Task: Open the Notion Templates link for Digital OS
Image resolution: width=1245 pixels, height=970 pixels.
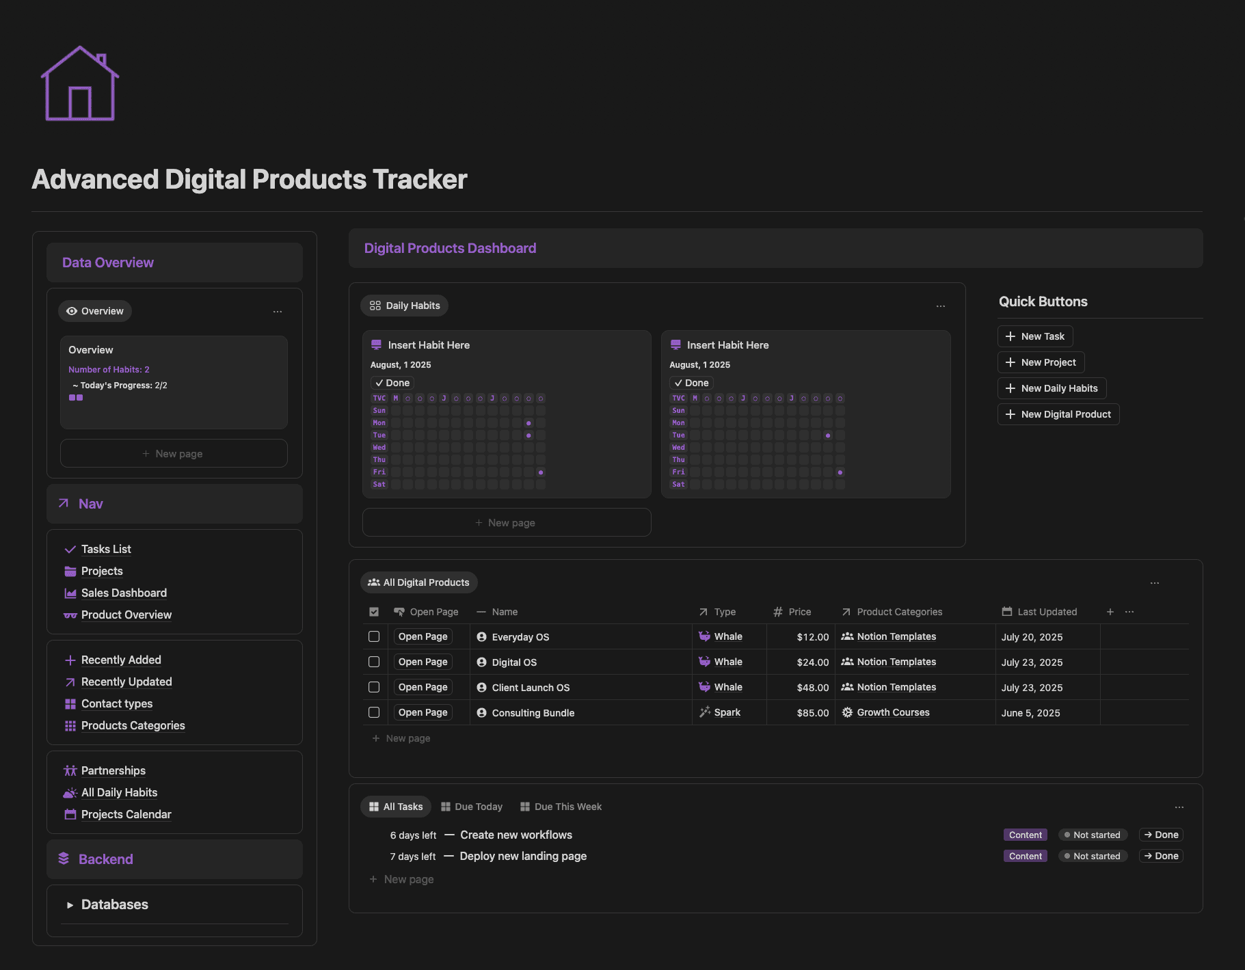Action: tap(896, 662)
